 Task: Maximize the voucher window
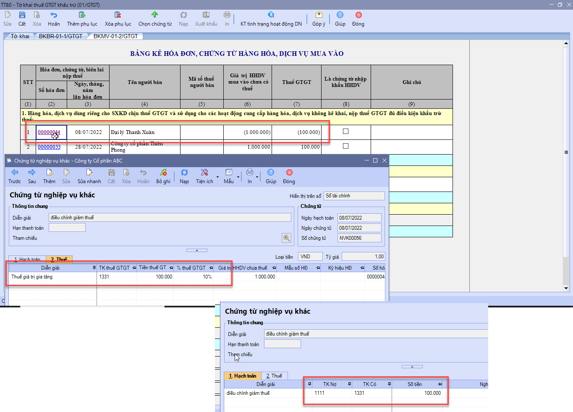pos(375,160)
